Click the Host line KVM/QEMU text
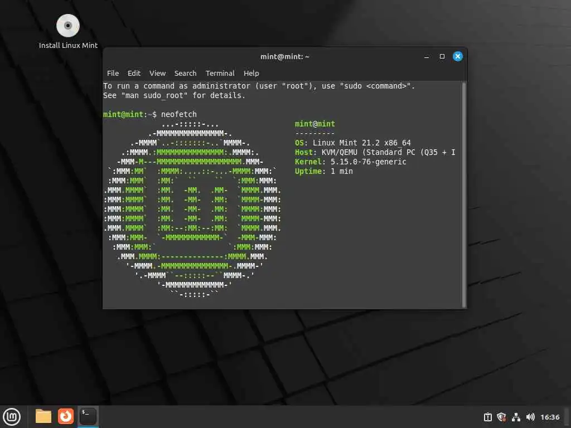571x428 pixels. tap(375, 152)
